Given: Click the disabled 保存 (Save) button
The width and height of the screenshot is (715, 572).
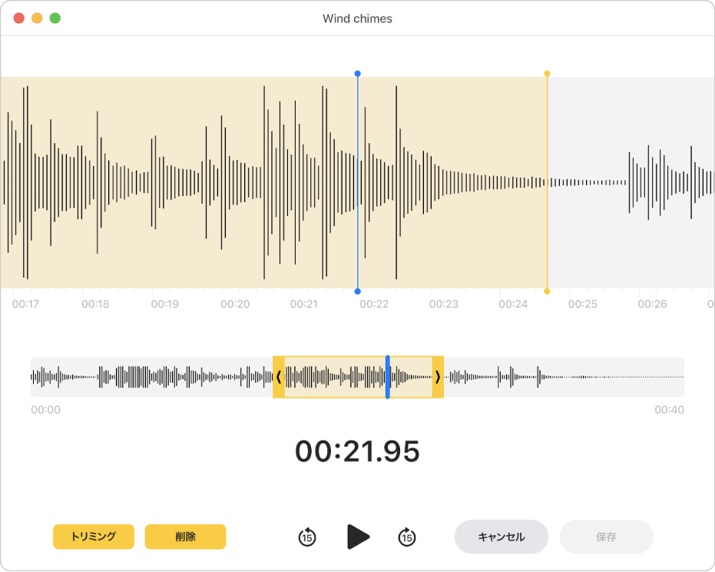Looking at the screenshot, I should click(607, 537).
